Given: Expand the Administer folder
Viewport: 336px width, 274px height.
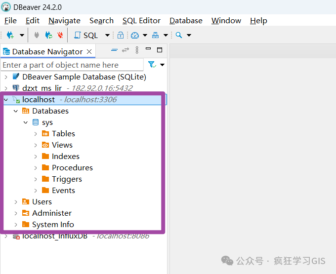Looking at the screenshot, I should pyautogui.click(x=16, y=213).
